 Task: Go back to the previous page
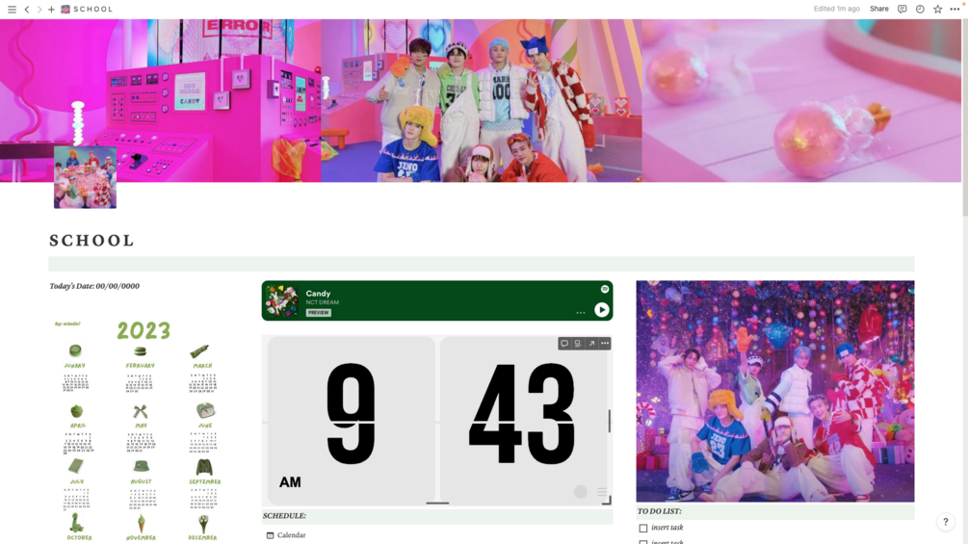27,10
